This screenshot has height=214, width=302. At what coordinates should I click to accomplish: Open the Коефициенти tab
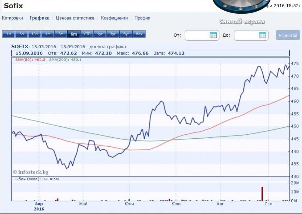[115, 18]
